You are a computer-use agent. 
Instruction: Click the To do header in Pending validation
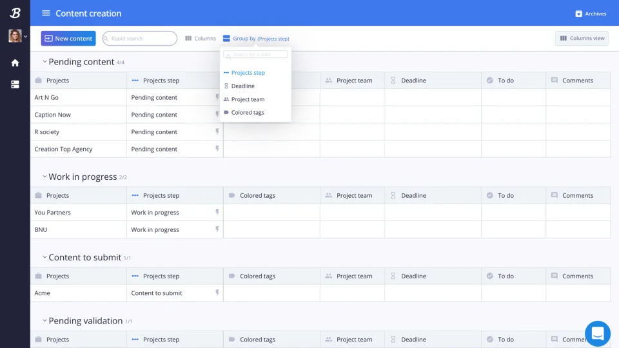point(514,340)
